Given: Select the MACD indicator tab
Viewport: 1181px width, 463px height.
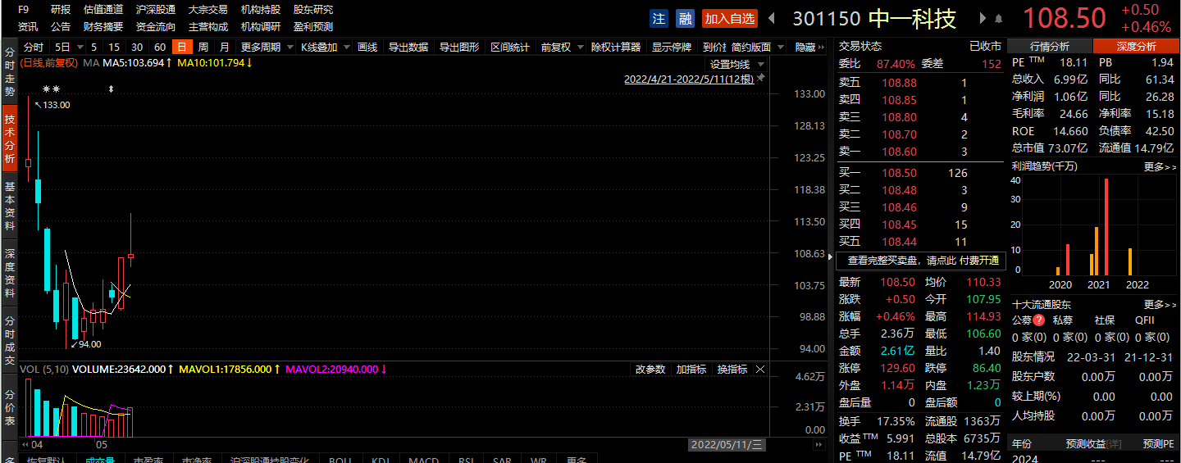Looking at the screenshot, I should pos(424,460).
